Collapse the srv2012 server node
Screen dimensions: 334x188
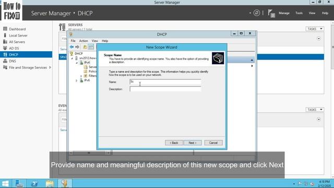(x=72, y=58)
